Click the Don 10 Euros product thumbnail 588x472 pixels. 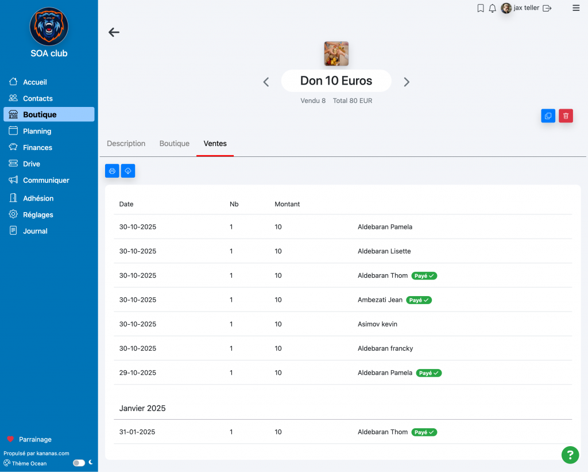click(336, 53)
